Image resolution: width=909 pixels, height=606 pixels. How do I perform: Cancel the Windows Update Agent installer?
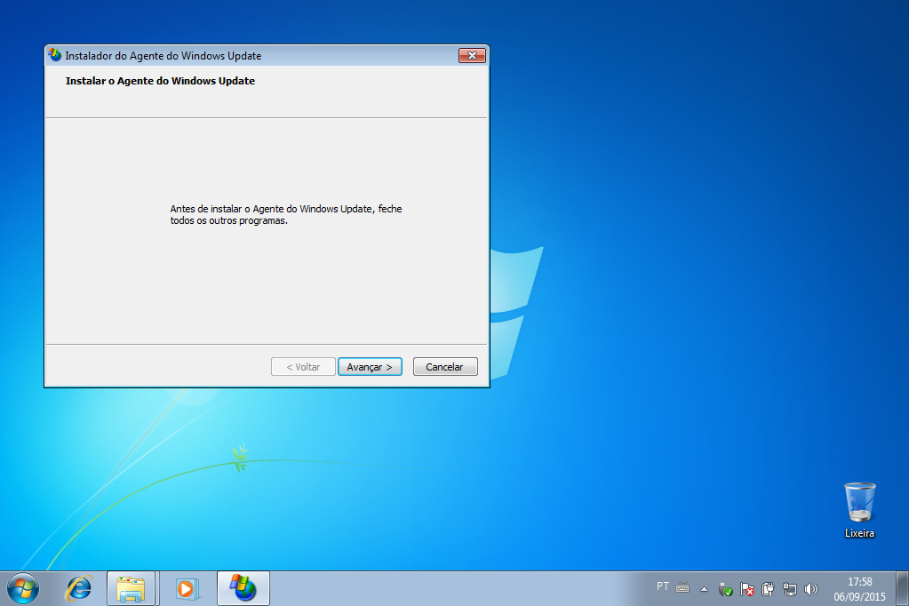click(445, 366)
